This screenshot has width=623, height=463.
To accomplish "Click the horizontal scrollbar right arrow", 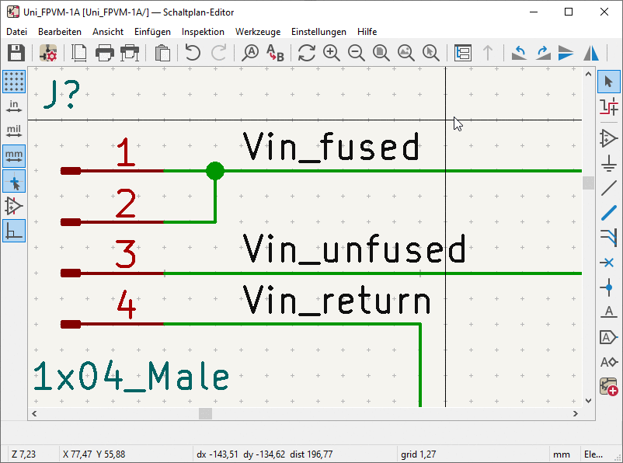I will click(x=576, y=414).
